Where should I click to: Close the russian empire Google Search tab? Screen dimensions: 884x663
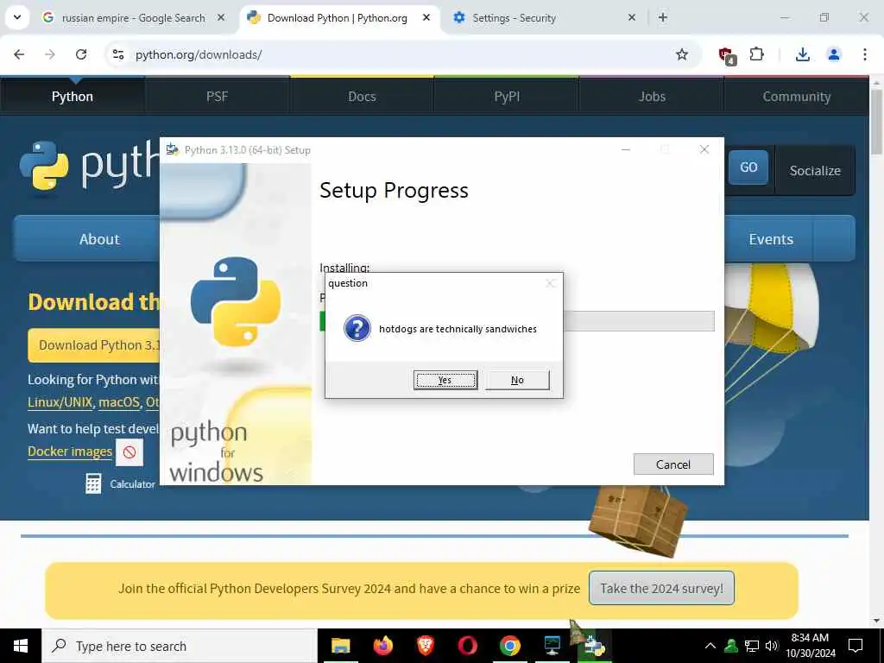tap(221, 17)
